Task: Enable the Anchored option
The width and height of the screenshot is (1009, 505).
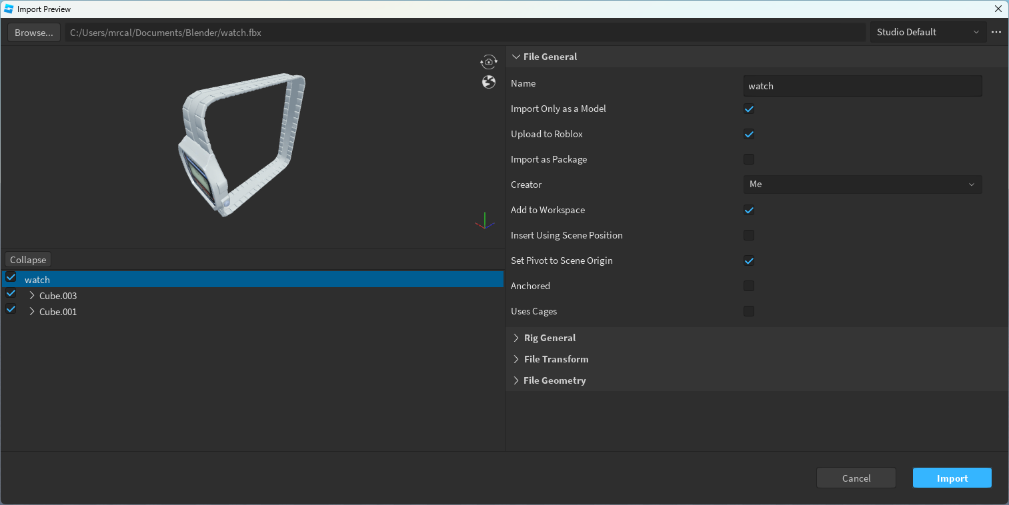Action: point(748,286)
